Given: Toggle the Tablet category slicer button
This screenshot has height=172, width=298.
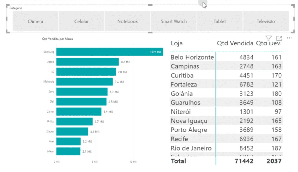Looking at the screenshot, I should 220,21.
